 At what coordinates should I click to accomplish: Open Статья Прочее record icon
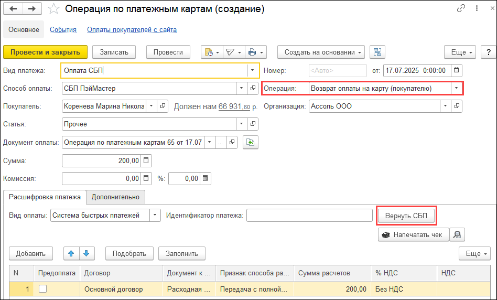click(253, 124)
